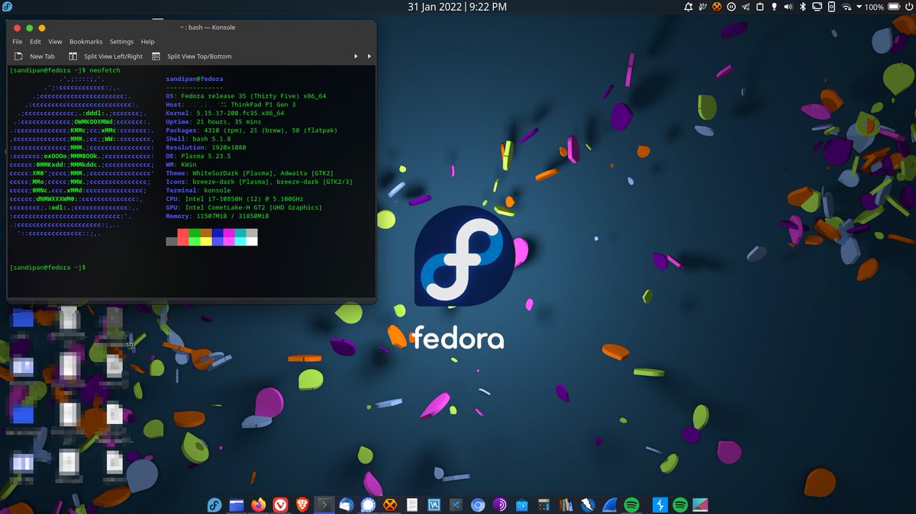
Task: Click the orange X icon in system tray
Action: coord(717,7)
